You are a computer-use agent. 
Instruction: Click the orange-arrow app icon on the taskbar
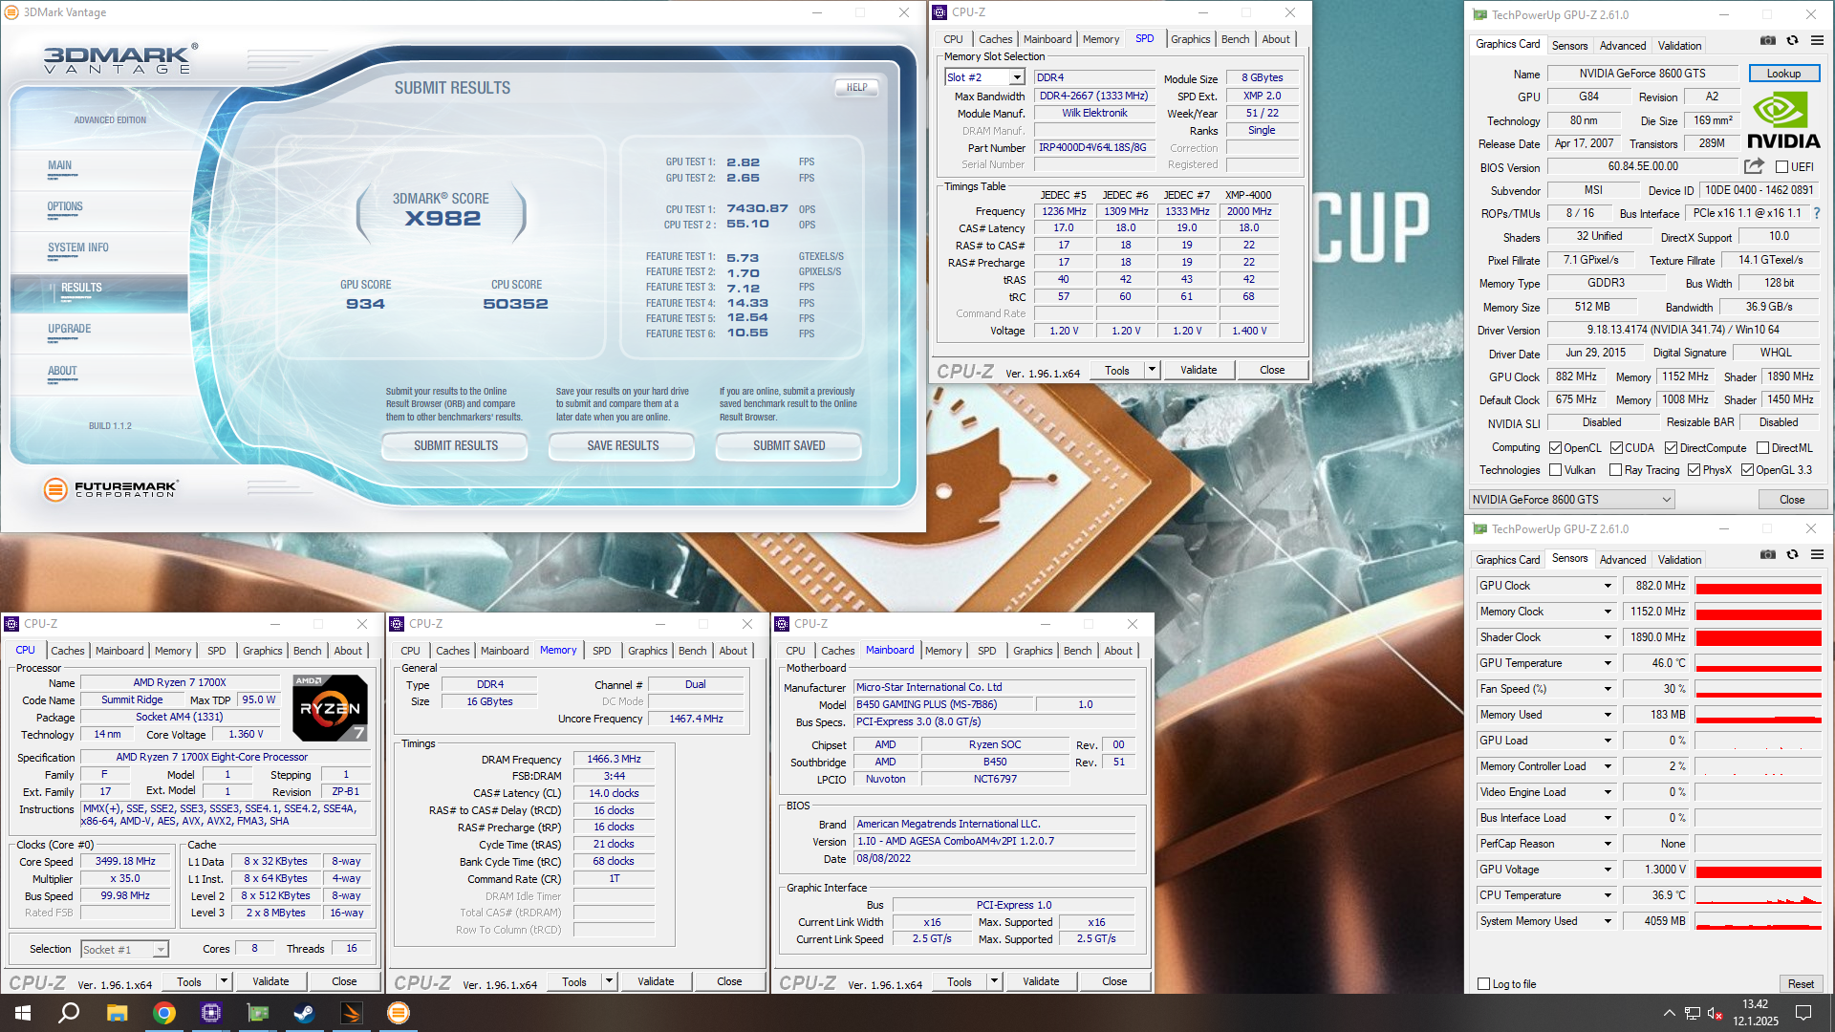coord(352,1013)
